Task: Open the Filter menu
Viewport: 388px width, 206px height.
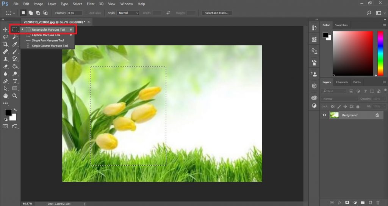Action: click(x=91, y=4)
